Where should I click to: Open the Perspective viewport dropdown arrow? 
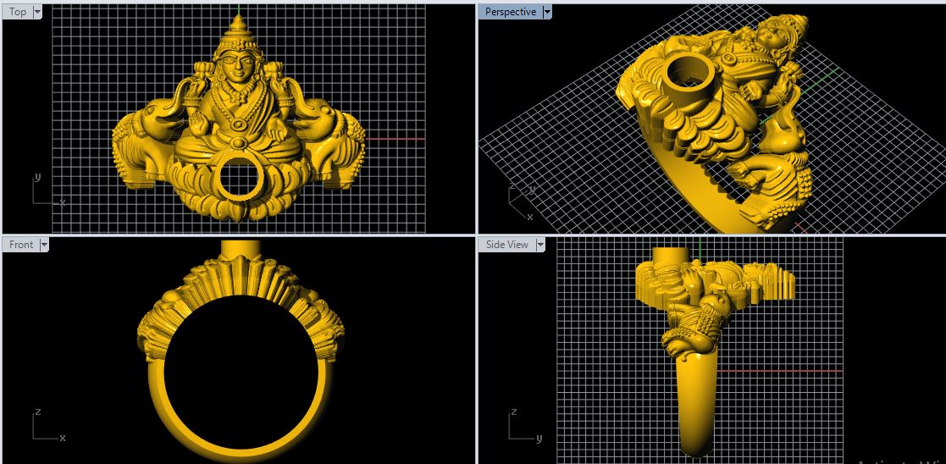click(547, 12)
